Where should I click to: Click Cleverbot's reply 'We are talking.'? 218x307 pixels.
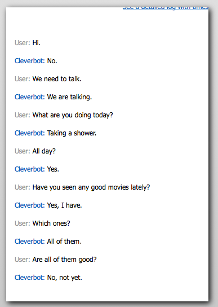(x=69, y=97)
